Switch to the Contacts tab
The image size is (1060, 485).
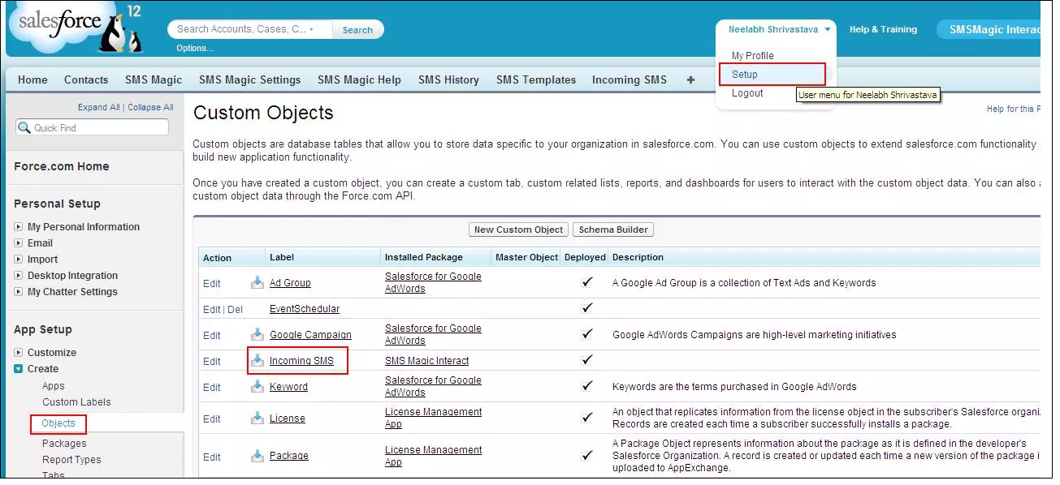tap(86, 79)
